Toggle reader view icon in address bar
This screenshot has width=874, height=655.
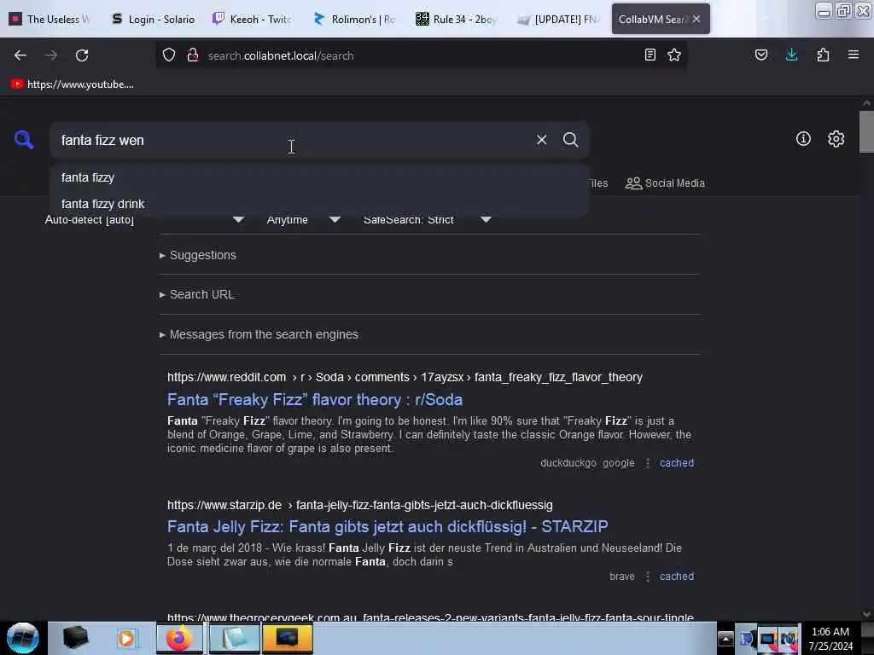650,55
